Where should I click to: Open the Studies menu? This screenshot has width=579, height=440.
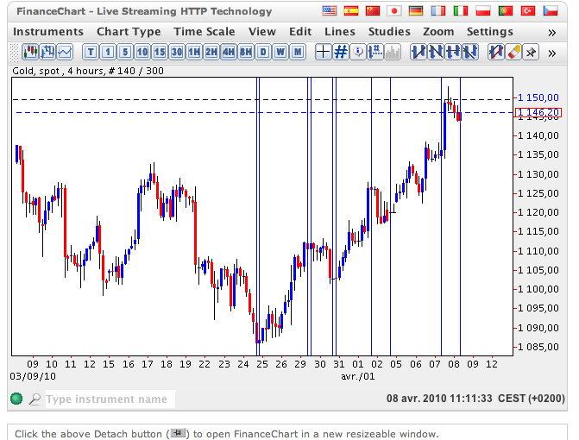389,32
